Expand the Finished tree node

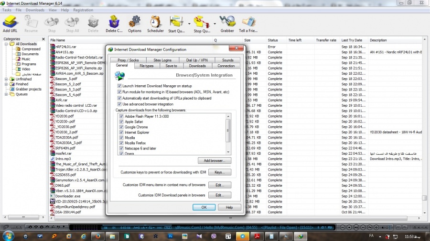click(6, 84)
